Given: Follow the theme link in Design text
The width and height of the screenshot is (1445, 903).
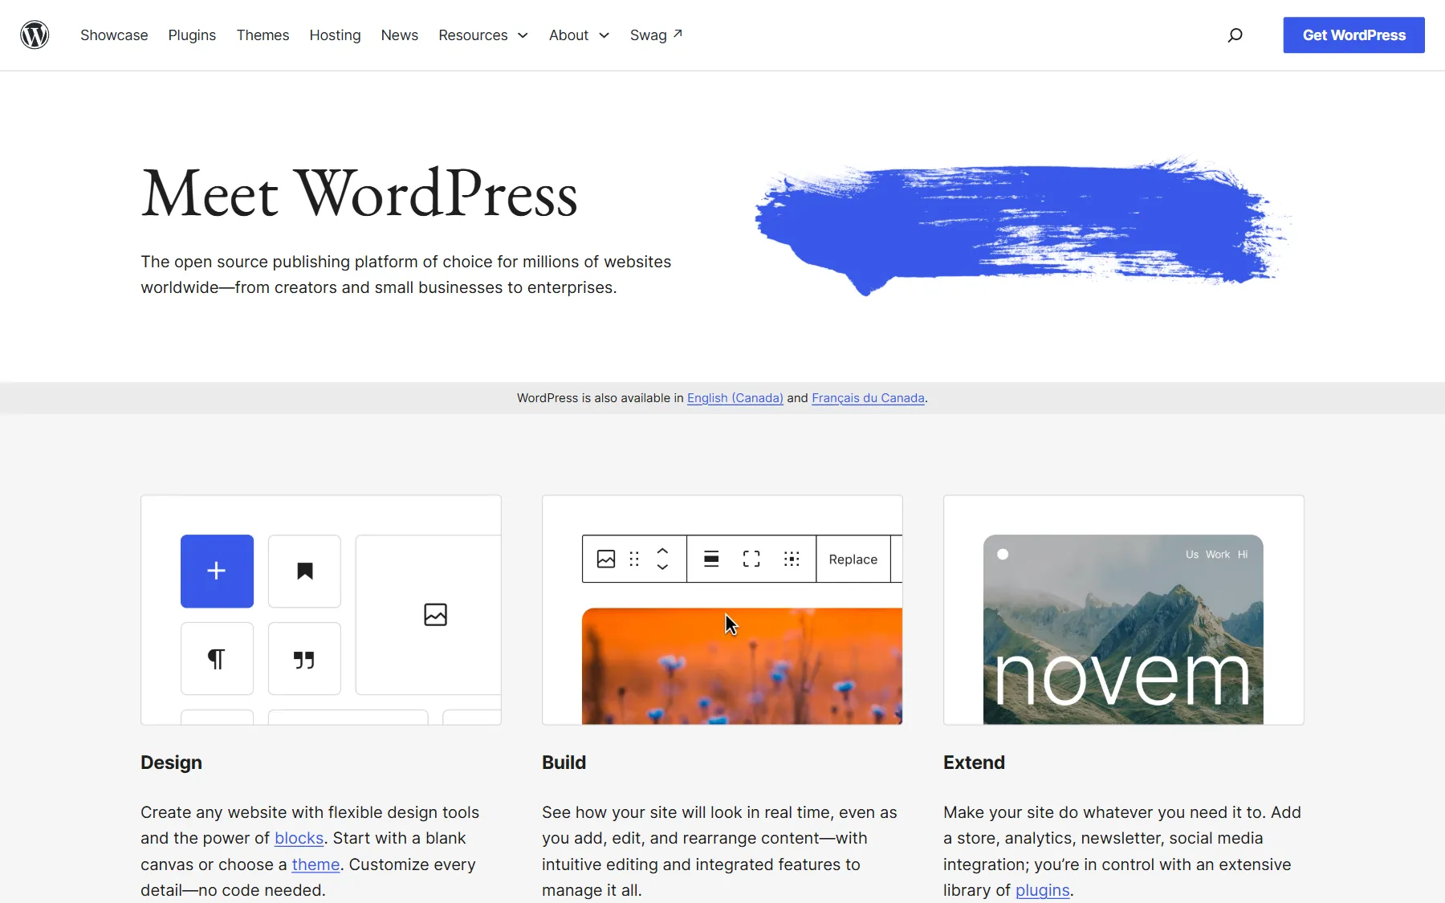Looking at the screenshot, I should tap(315, 864).
